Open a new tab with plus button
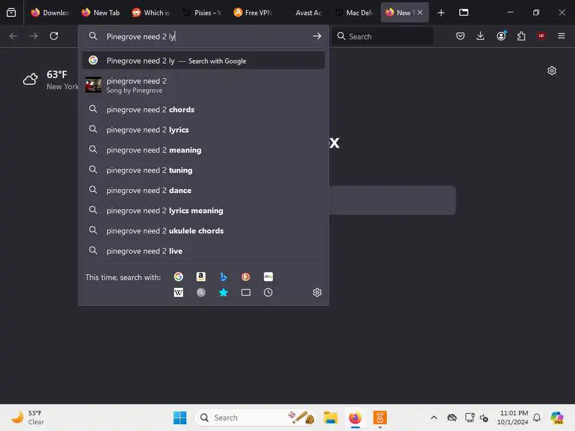The image size is (575, 431). (441, 13)
